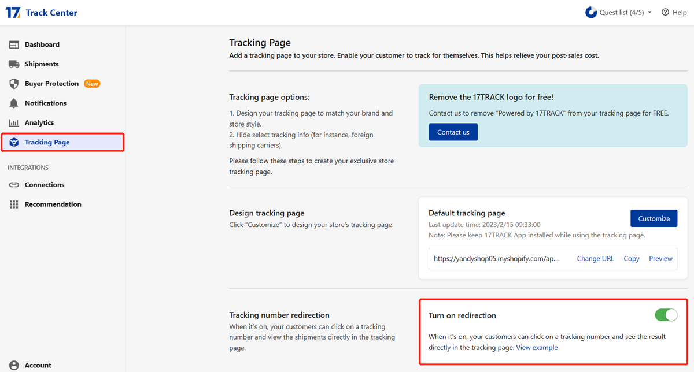Click the Tracking Page cube icon

coord(14,142)
